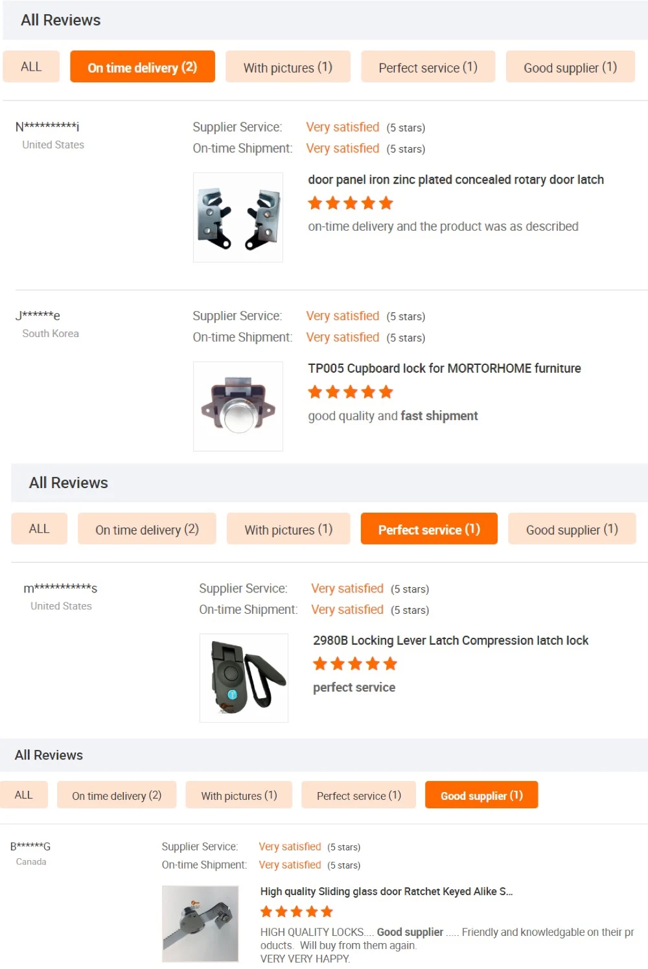Screen dimensions: 648x969
Task: Click the star rating under Sliding glass door
Action: (297, 912)
